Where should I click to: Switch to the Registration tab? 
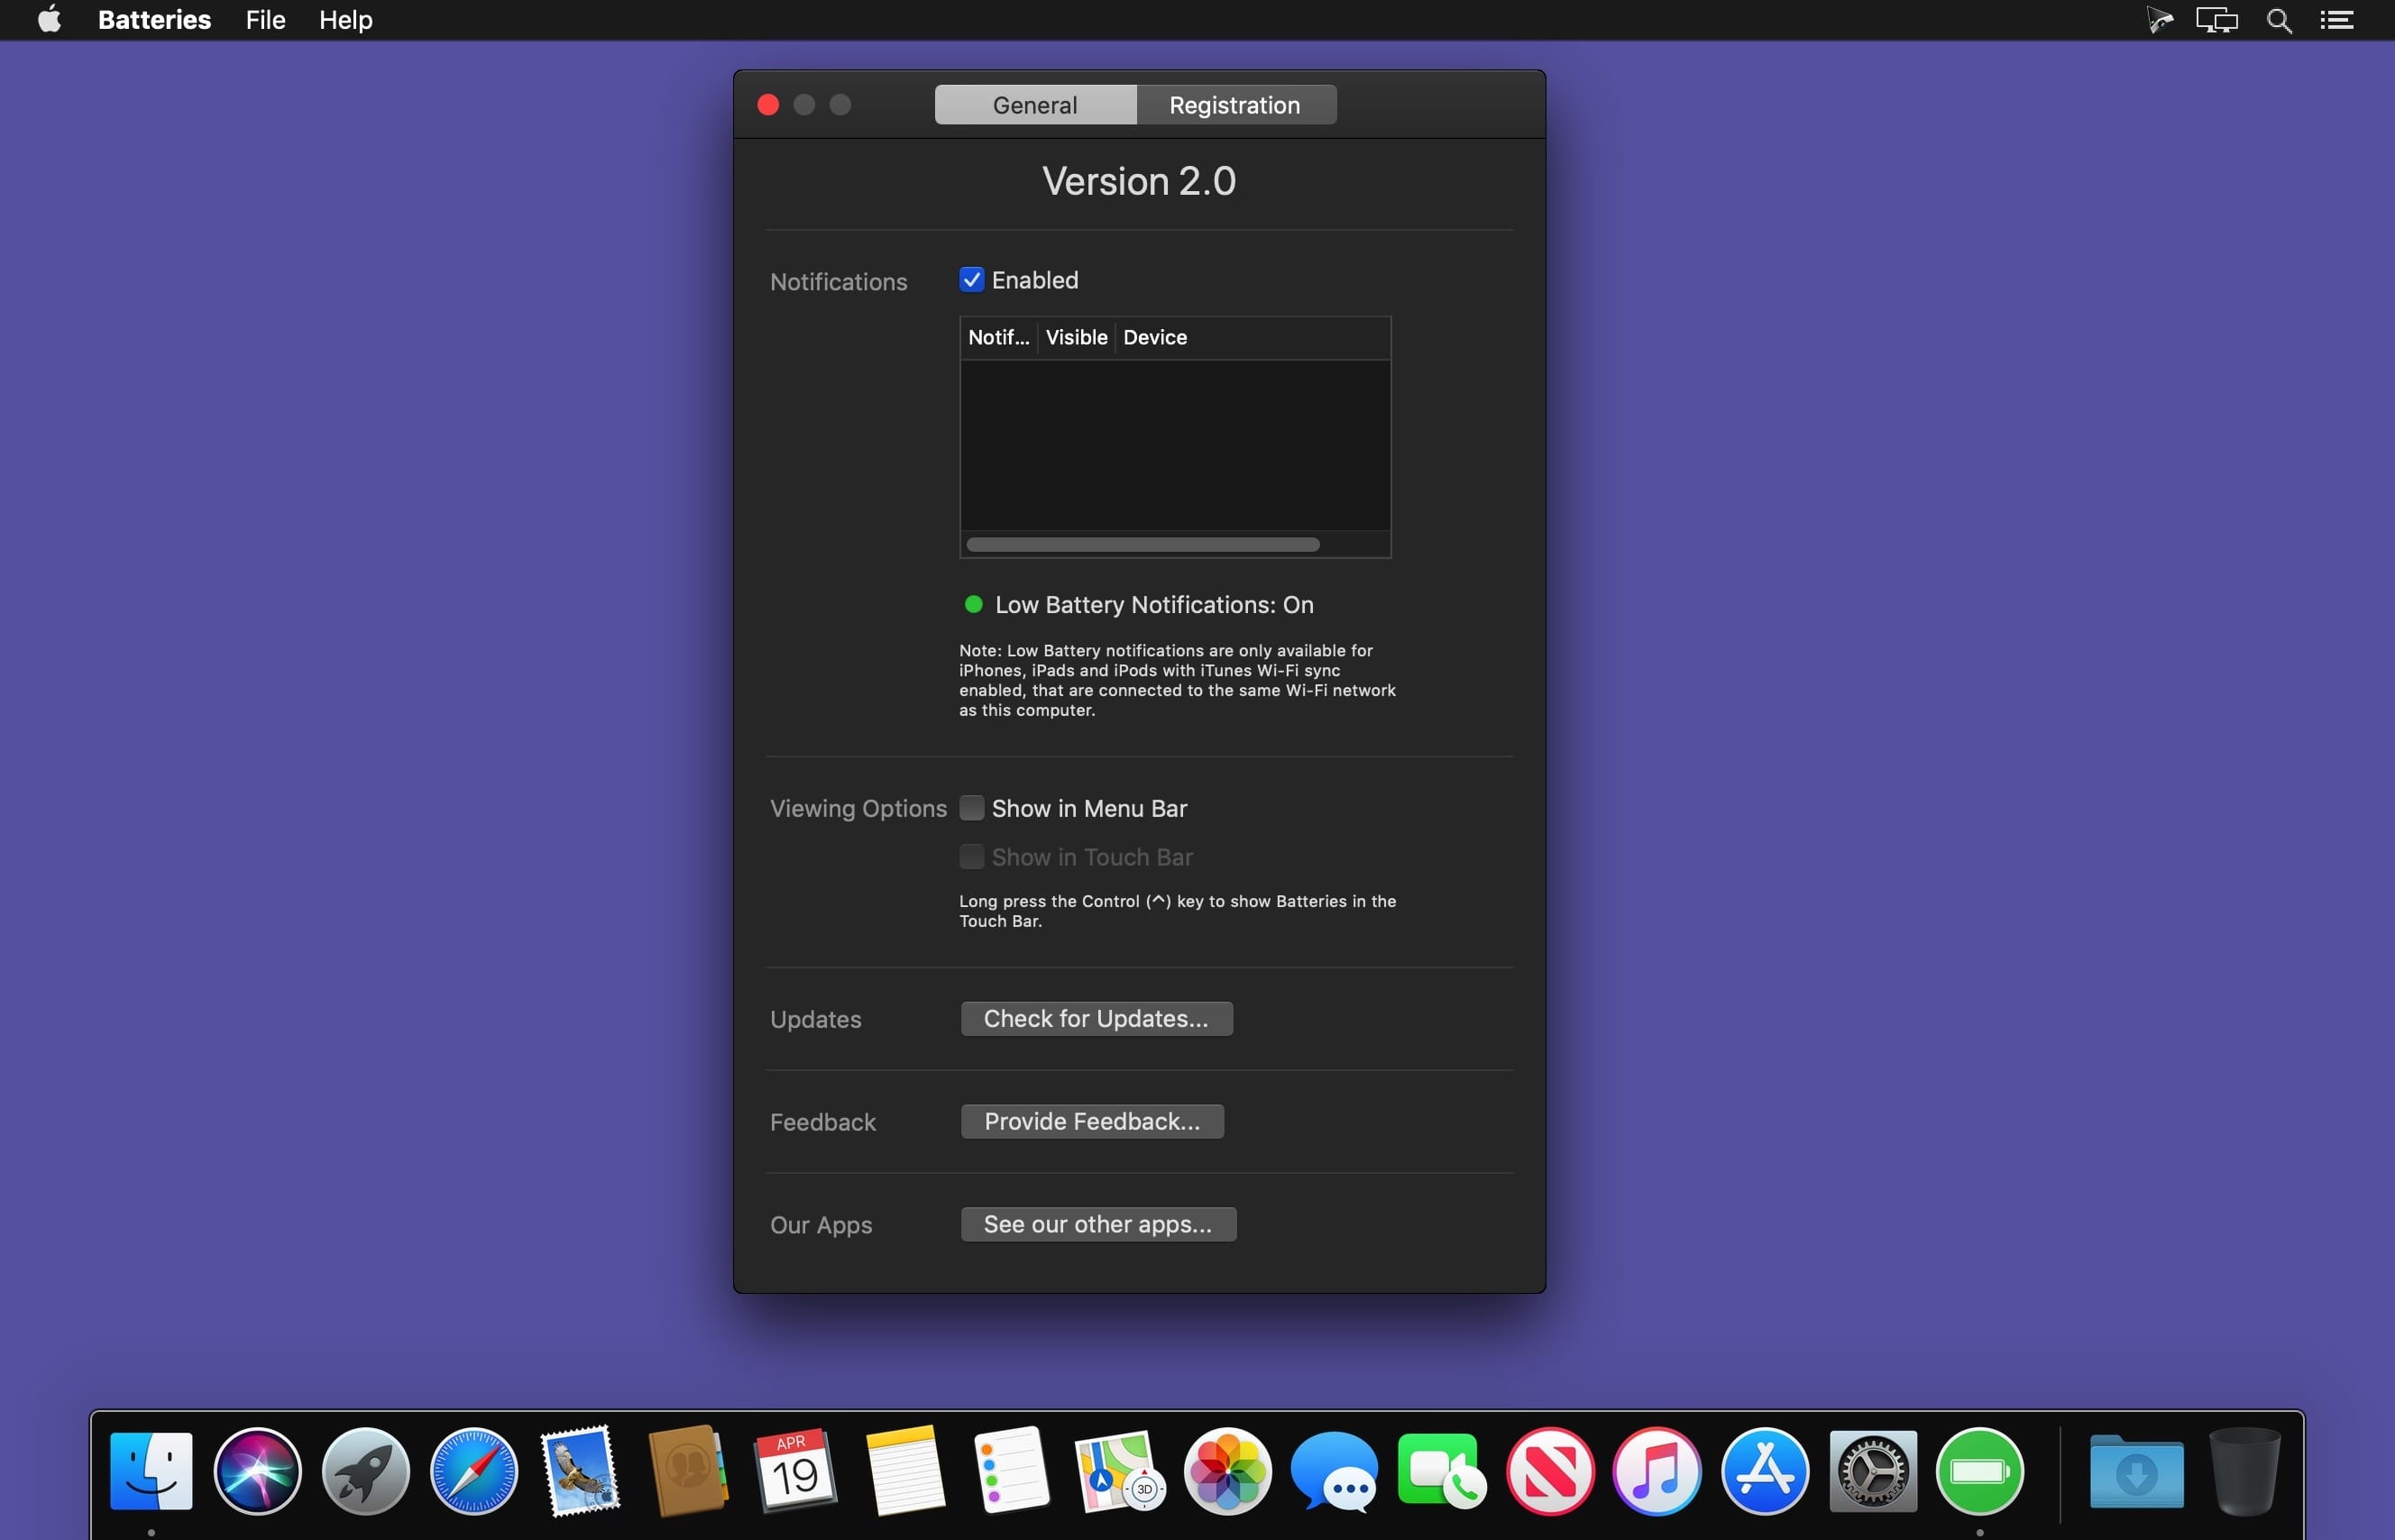[1235, 105]
